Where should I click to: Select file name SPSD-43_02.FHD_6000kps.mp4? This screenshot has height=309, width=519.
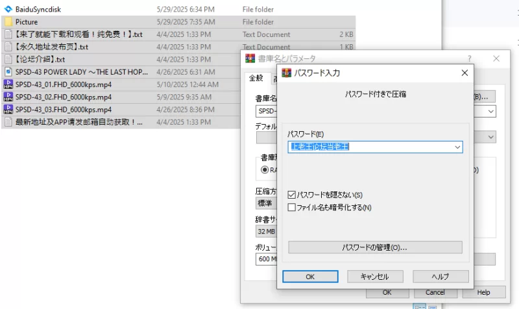click(64, 97)
